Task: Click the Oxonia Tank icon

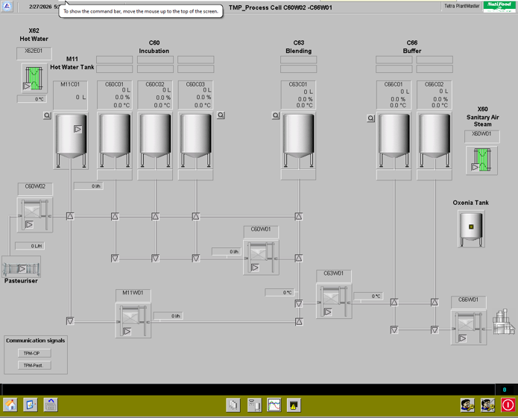Action: (471, 227)
